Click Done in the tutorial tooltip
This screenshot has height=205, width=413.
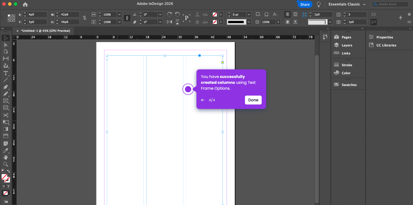coord(253,100)
